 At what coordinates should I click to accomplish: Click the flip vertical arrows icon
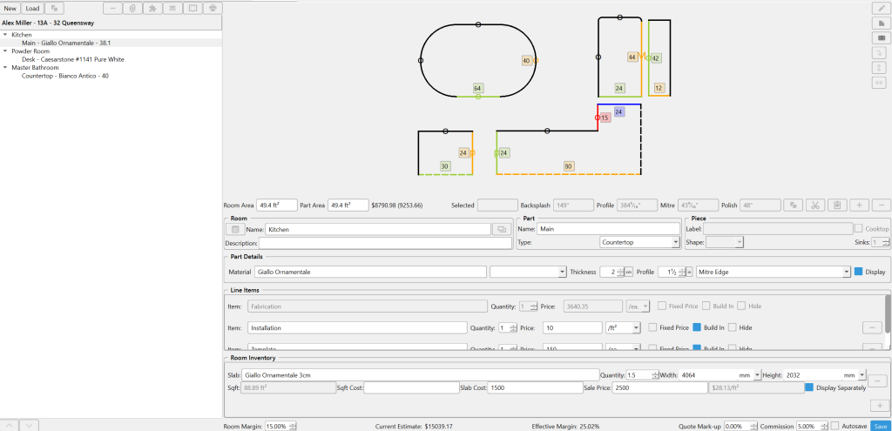(x=880, y=68)
